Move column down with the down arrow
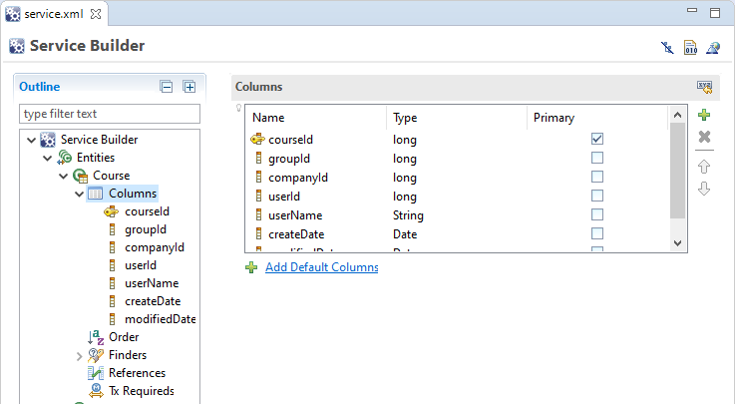735x404 pixels. [704, 189]
